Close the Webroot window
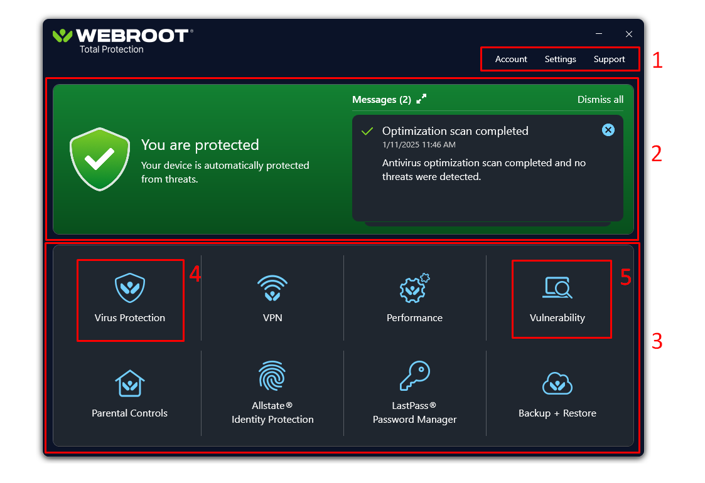This screenshot has width=705, height=483. click(x=628, y=34)
